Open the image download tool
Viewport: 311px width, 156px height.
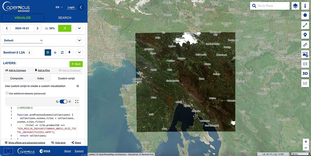click(x=305, y=54)
